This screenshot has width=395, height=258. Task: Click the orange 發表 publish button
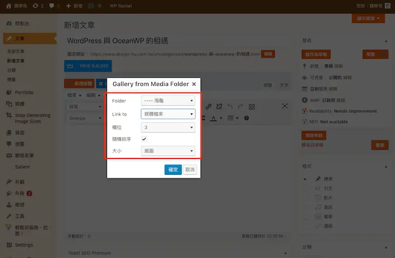pyautogui.click(x=380, y=145)
